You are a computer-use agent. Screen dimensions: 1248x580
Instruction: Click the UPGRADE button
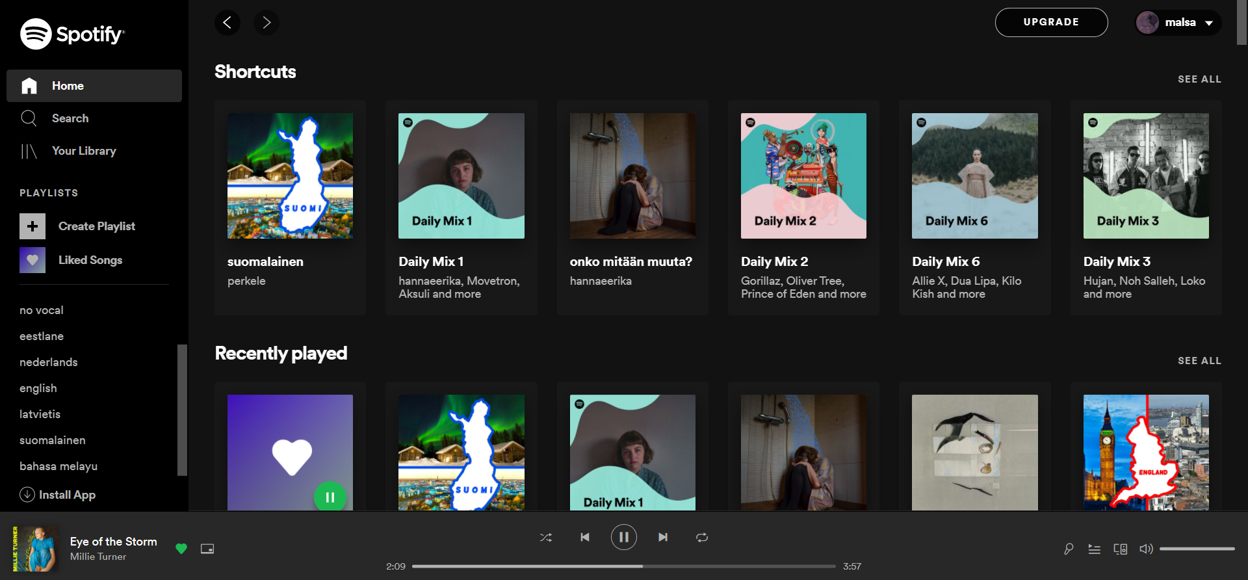[1051, 22]
